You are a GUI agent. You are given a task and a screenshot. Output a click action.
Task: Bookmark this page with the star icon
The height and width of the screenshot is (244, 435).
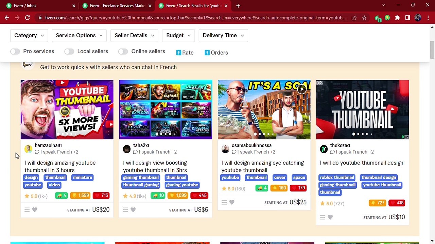(x=364, y=18)
